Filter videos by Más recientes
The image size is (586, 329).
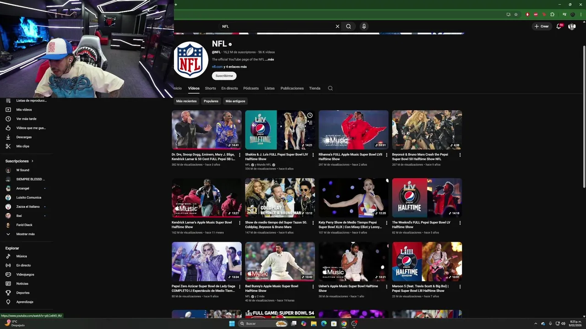186,101
